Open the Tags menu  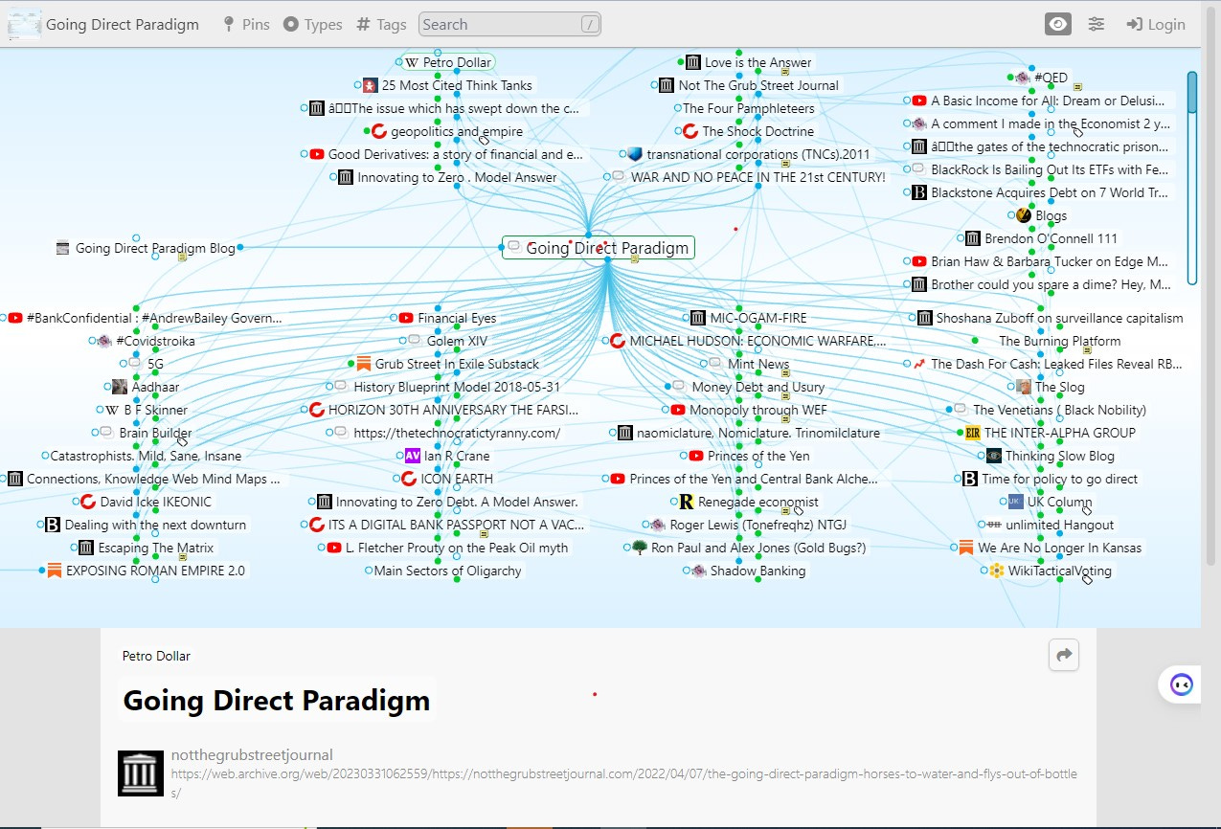(381, 25)
